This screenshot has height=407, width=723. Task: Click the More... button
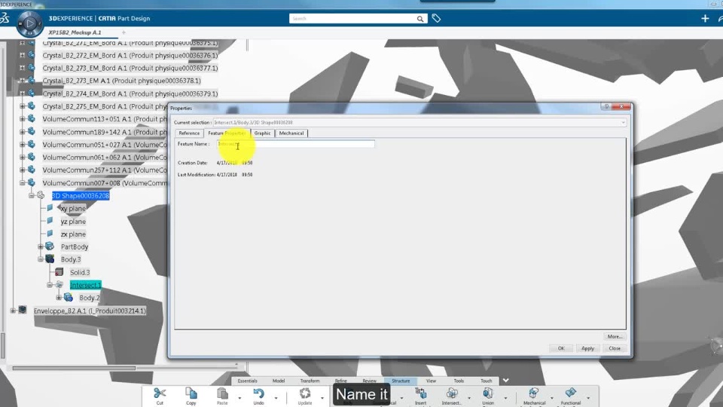[x=615, y=336]
